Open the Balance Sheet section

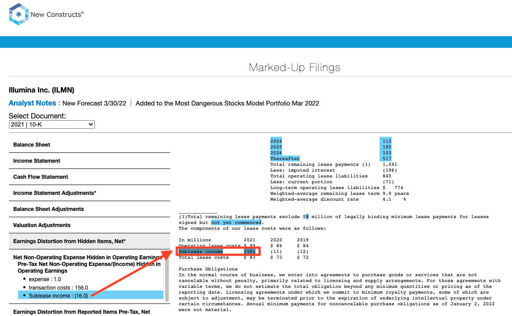tap(90, 145)
